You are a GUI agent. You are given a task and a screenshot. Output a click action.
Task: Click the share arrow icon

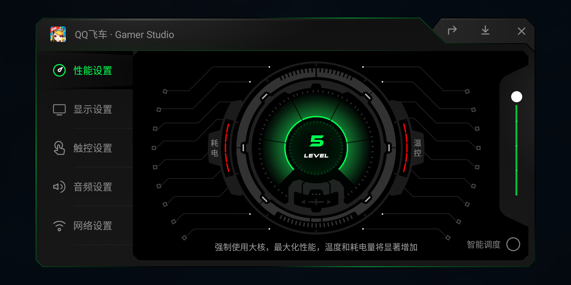coord(452,31)
